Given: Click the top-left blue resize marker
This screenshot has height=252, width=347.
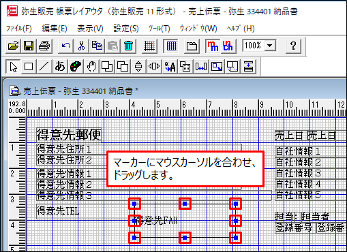Looking at the screenshot, I should tap(134, 204).
